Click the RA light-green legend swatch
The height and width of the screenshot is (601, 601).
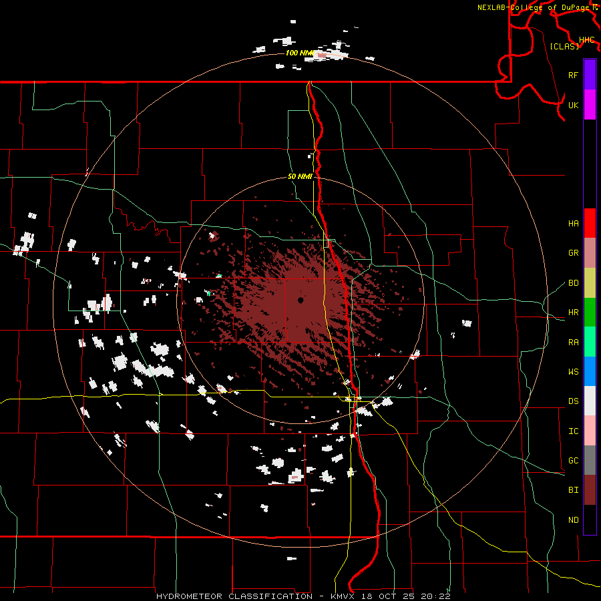click(x=590, y=342)
